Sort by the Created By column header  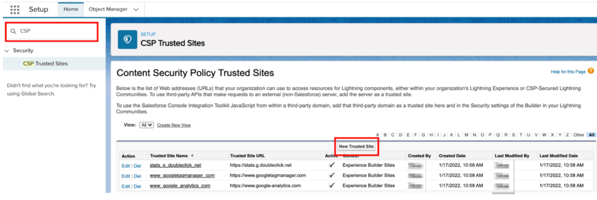click(419, 156)
